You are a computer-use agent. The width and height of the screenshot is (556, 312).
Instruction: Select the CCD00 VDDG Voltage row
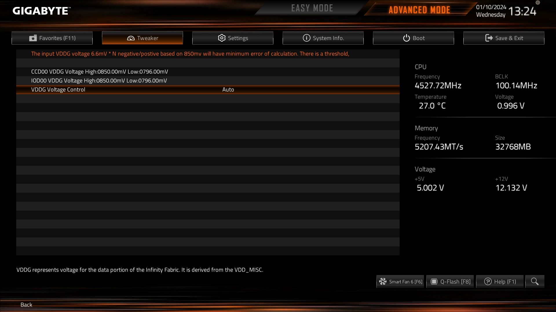coord(208,72)
